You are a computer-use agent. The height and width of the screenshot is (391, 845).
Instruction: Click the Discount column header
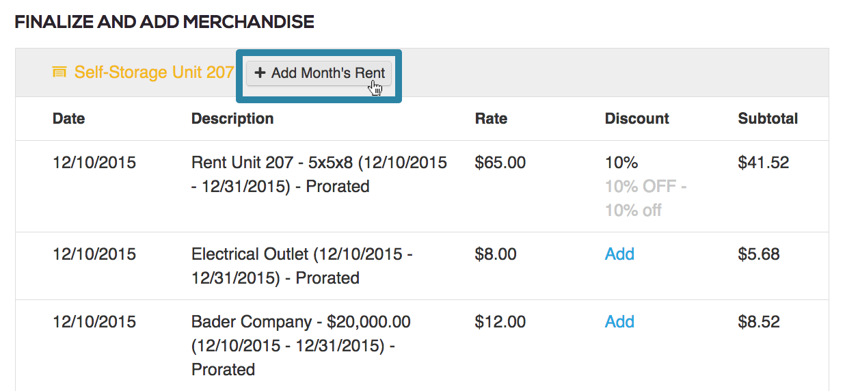point(637,119)
